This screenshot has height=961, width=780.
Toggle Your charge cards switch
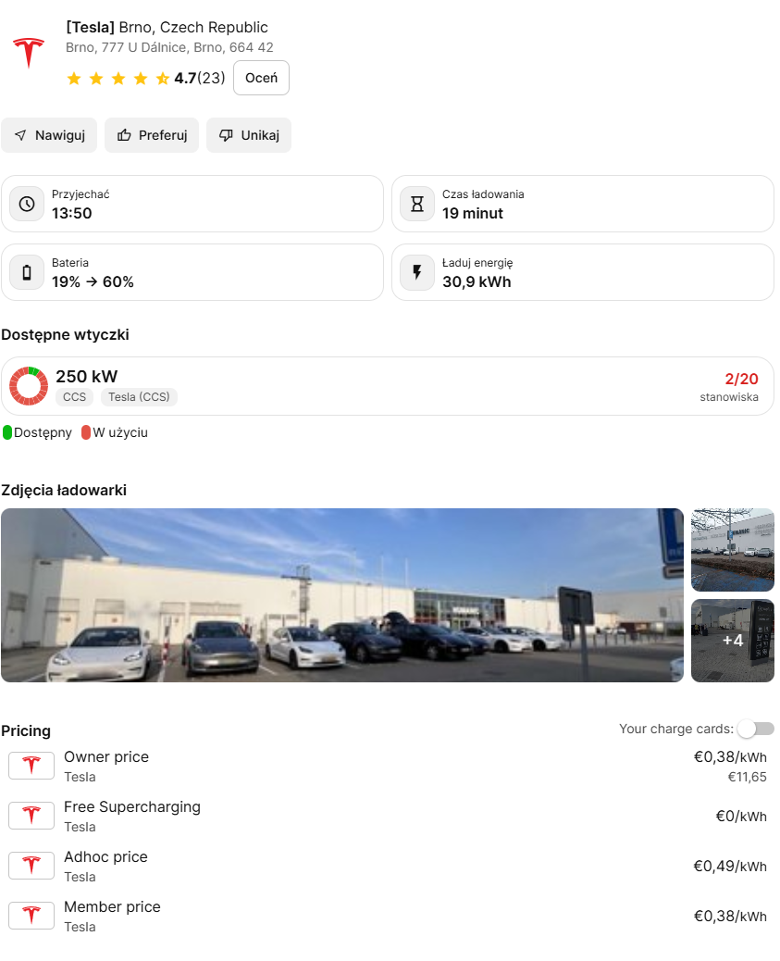pyautogui.click(x=756, y=729)
